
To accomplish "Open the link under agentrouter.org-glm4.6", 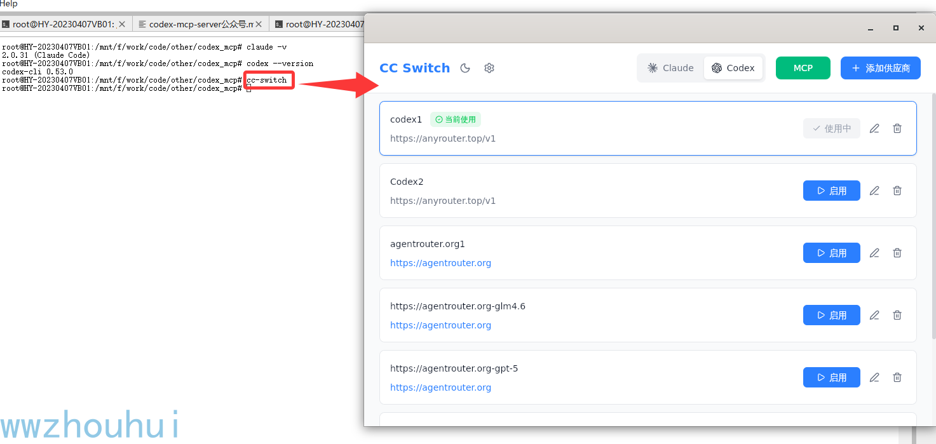I will point(440,325).
